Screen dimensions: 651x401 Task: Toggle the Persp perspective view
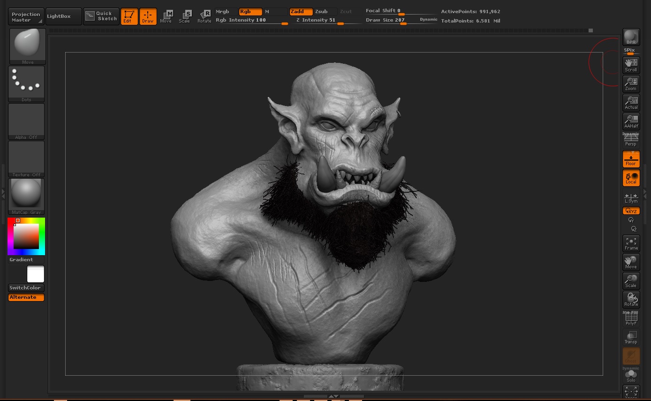point(631,140)
